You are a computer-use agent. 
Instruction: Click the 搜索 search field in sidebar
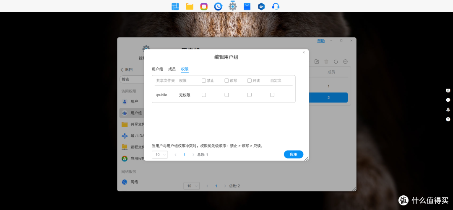click(x=132, y=79)
